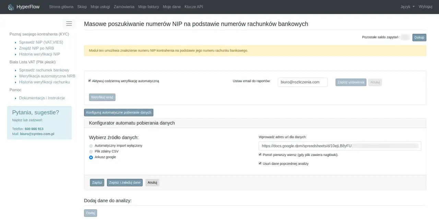Open Historia weryfikacji NIP link
439x222 pixels.
click(x=39, y=54)
